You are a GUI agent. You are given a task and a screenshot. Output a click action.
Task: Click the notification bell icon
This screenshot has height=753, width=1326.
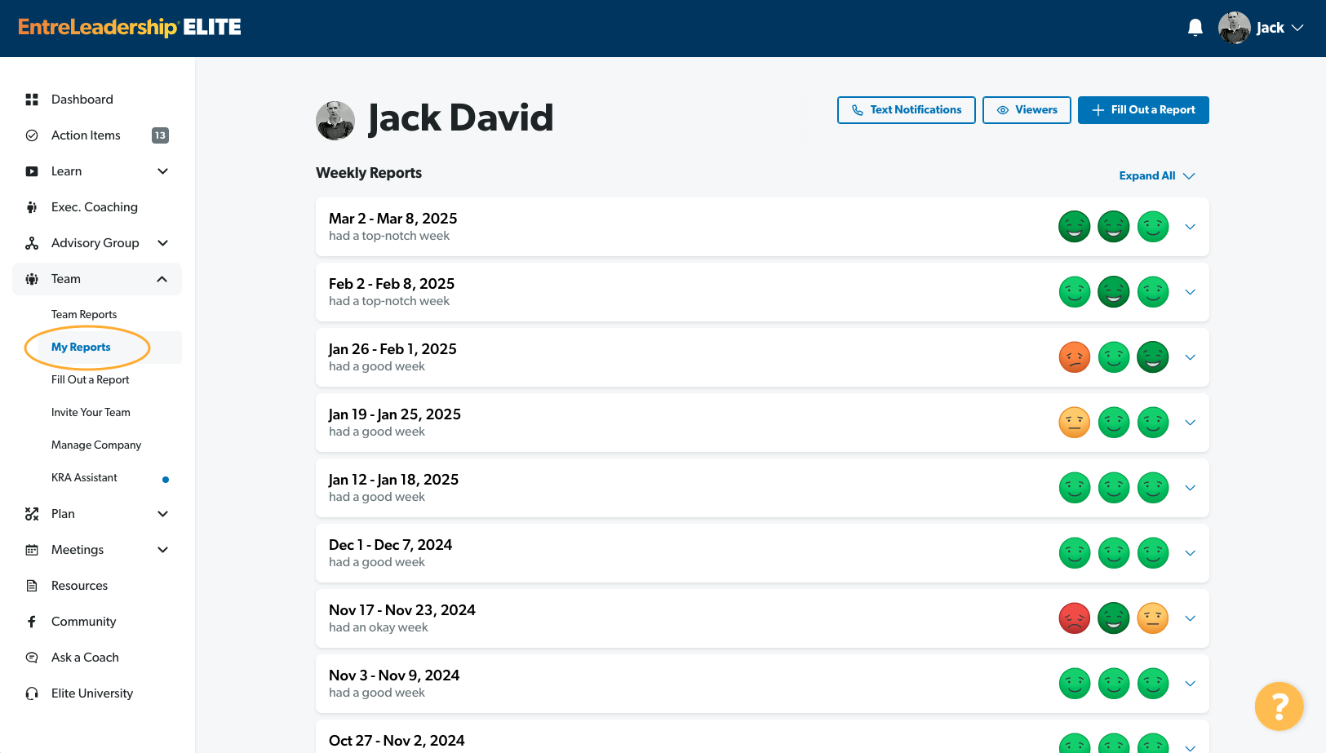point(1195,28)
